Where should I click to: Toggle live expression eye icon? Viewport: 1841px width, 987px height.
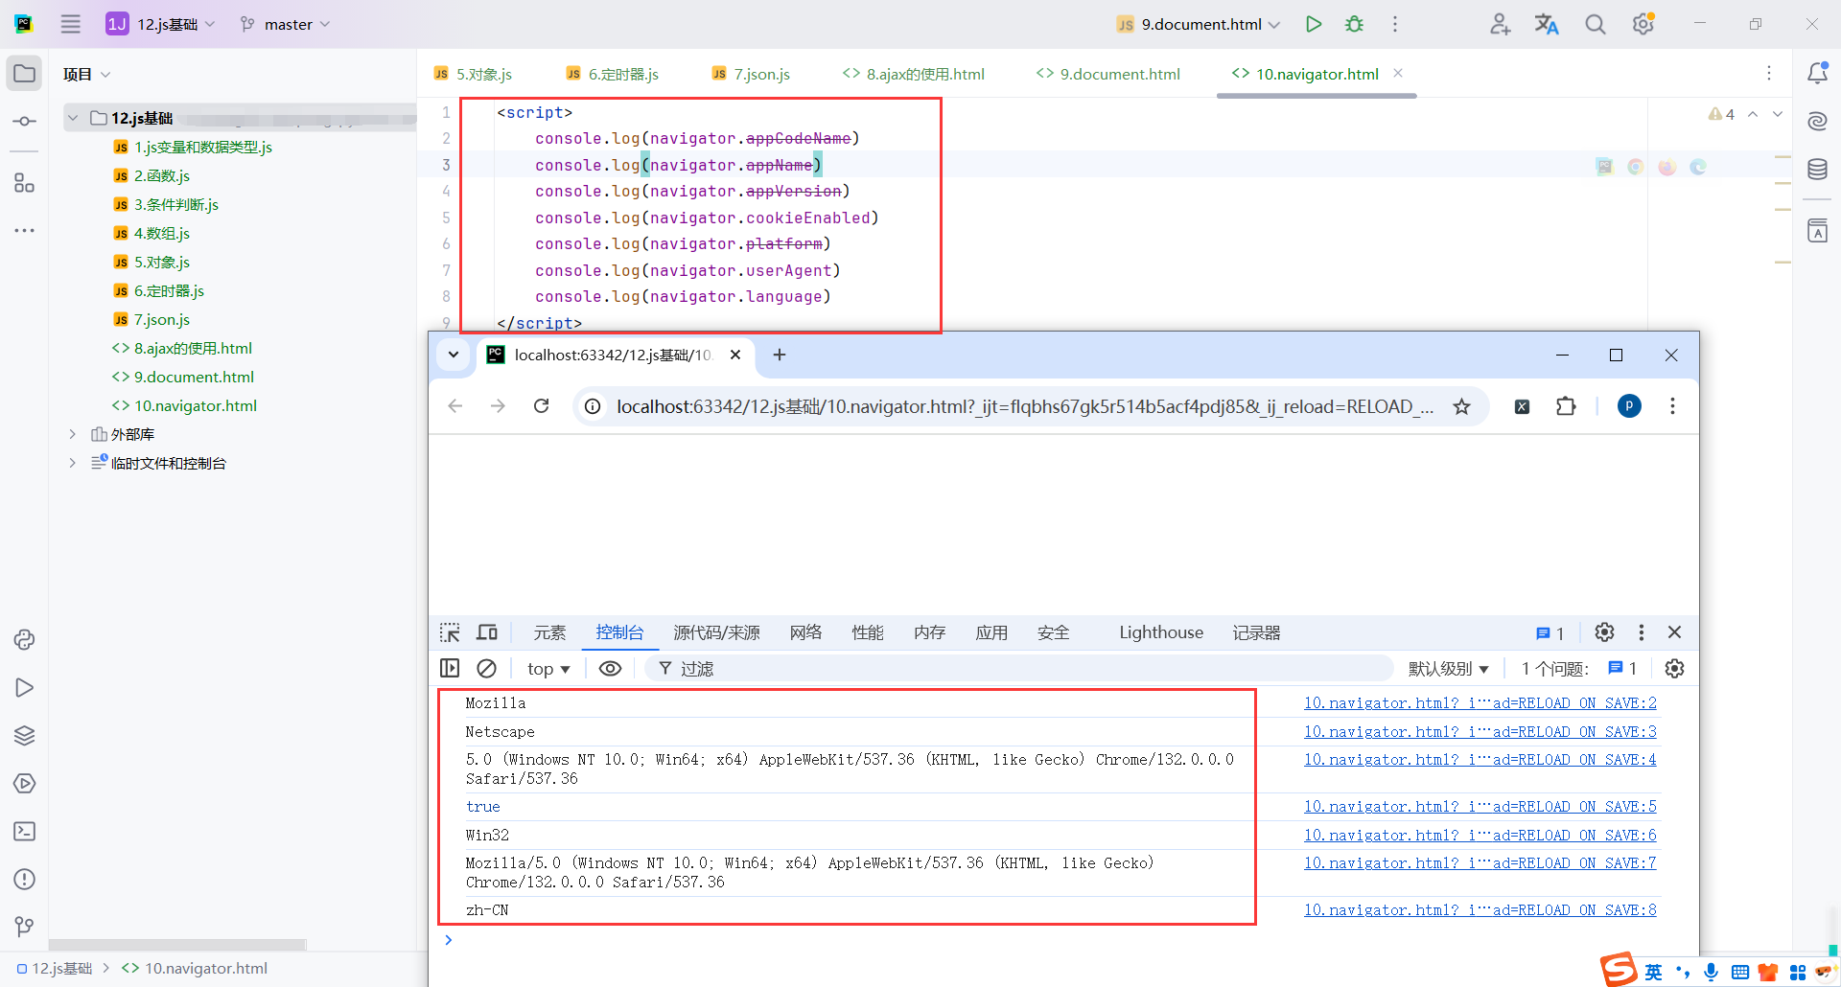(x=610, y=669)
